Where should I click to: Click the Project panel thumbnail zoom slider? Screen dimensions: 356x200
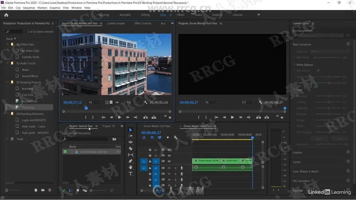point(91,191)
